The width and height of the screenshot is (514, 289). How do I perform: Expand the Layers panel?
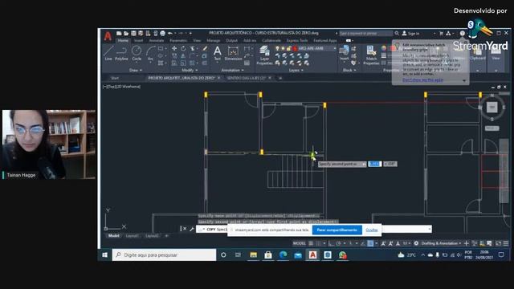click(x=296, y=70)
